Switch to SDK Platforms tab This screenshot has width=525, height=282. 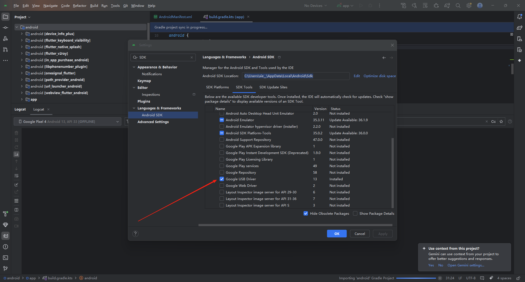pos(217,87)
